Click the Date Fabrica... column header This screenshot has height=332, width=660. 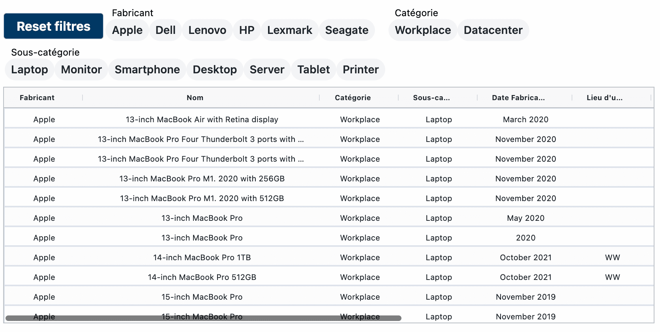[x=518, y=98]
